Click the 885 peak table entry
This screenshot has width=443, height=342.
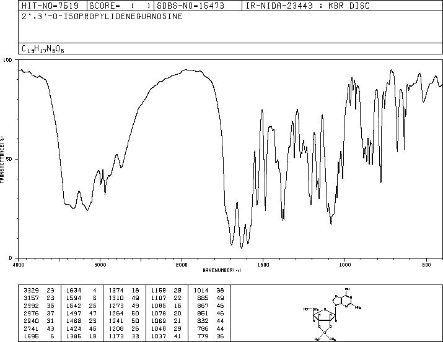coord(203,297)
